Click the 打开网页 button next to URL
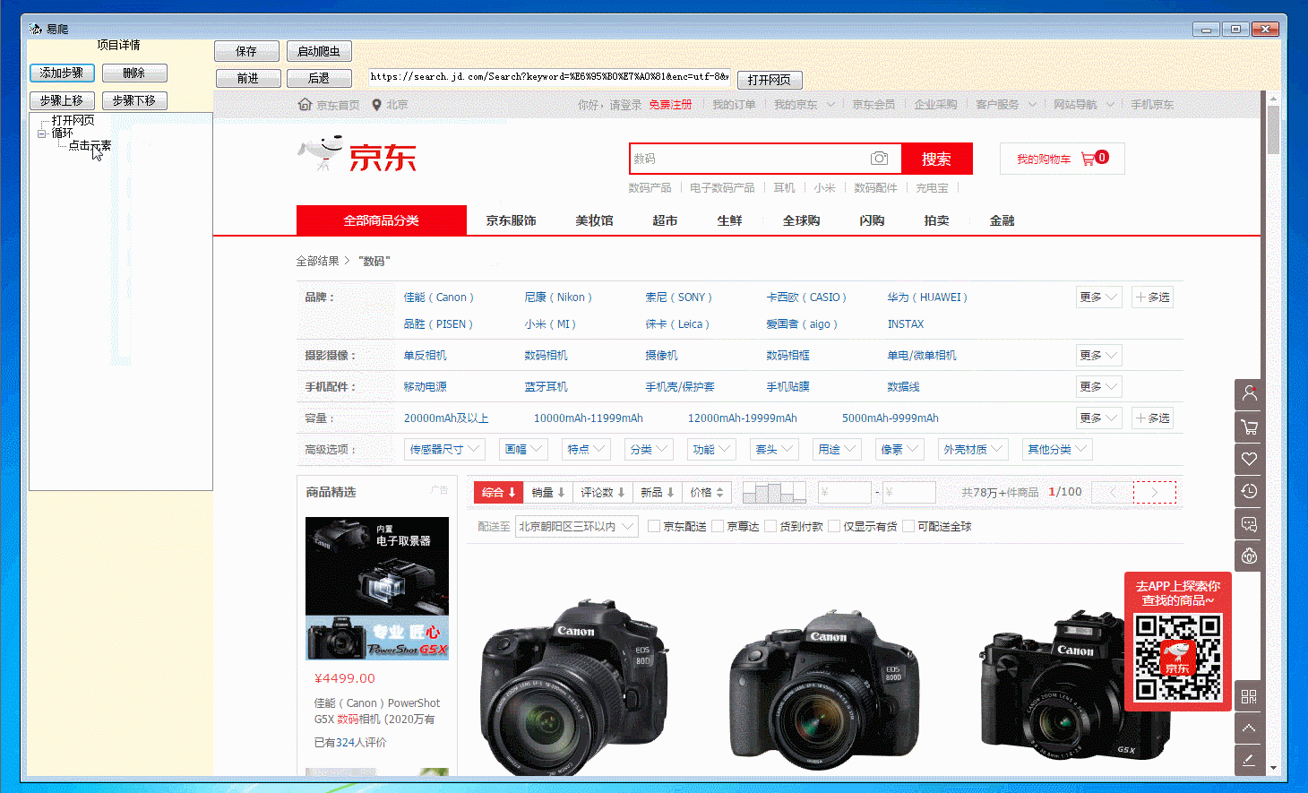Image resolution: width=1308 pixels, height=793 pixels. pyautogui.click(x=770, y=80)
